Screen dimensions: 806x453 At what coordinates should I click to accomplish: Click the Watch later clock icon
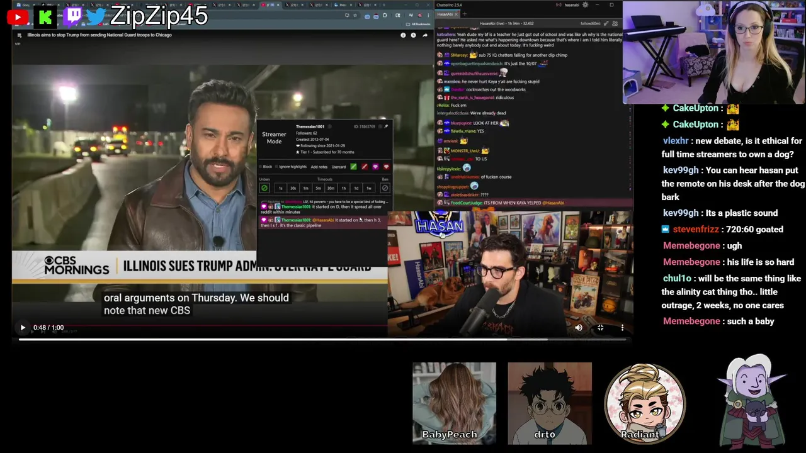point(414,35)
